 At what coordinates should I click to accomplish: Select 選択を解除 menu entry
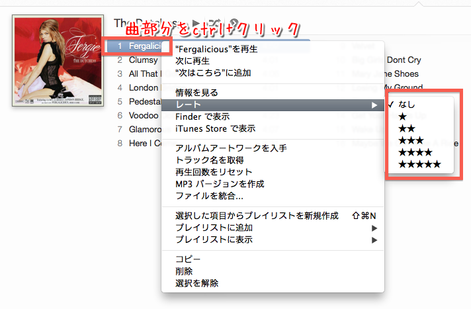click(273, 283)
